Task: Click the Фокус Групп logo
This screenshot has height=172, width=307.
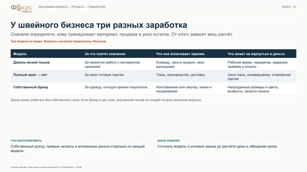Action: [x=21, y=8]
